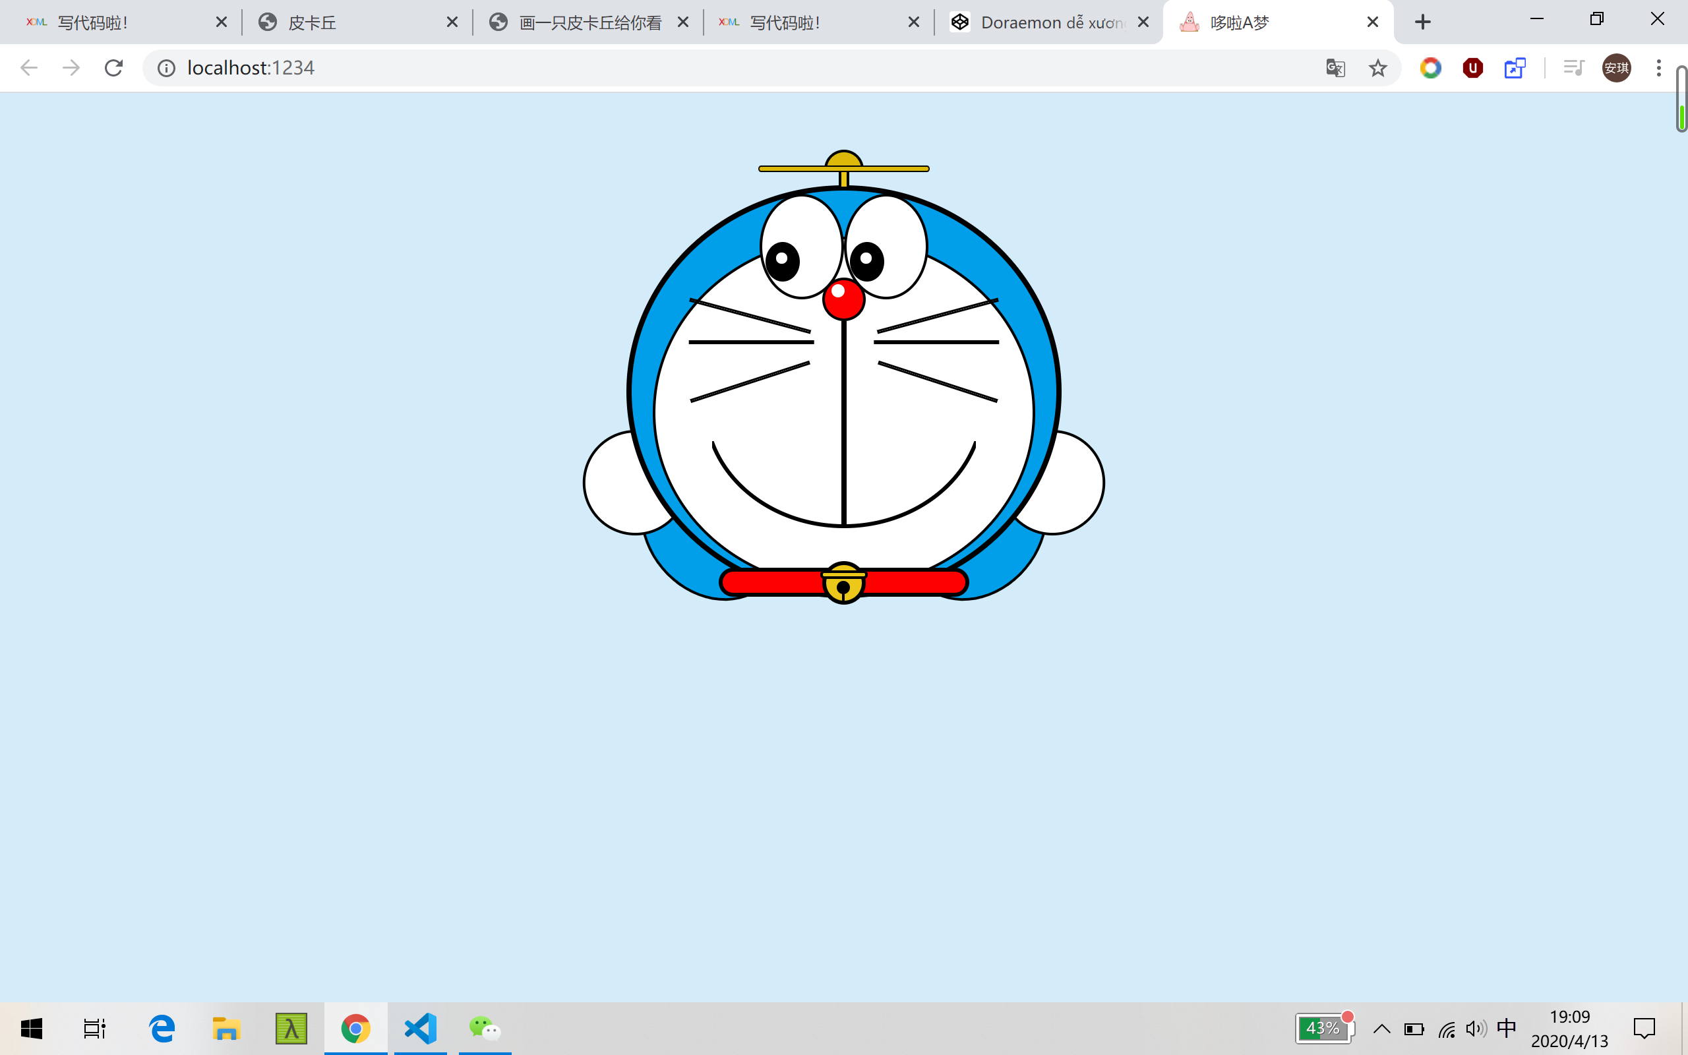Expand the hidden system tray icons chevron

coord(1382,1029)
